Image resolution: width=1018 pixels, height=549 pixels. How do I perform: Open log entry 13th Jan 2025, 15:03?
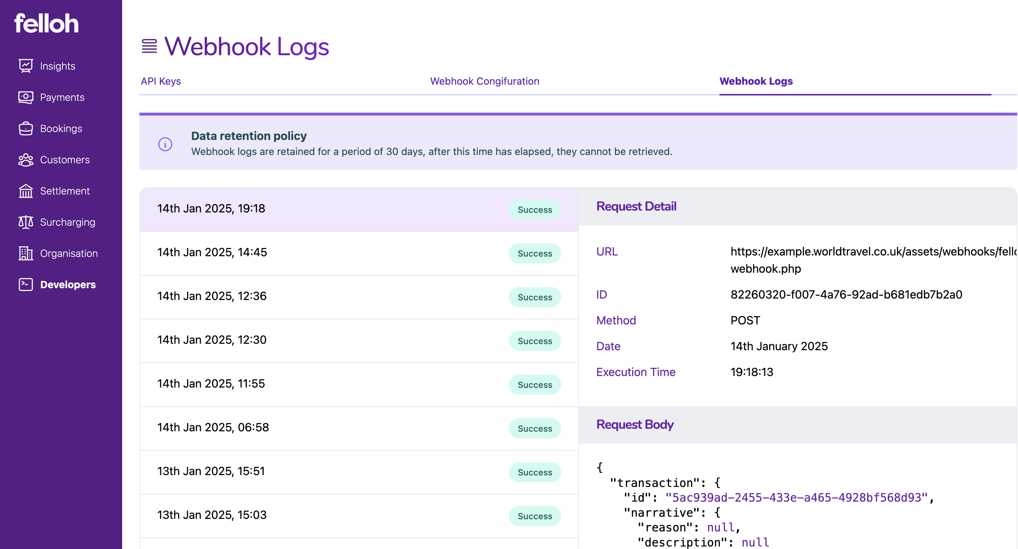(359, 516)
